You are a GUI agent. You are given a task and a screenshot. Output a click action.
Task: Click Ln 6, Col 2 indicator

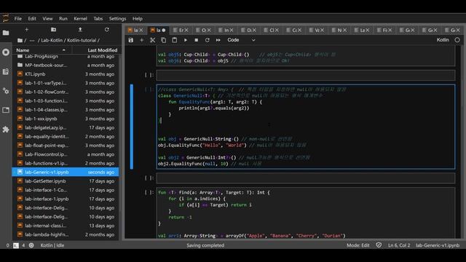399,245
